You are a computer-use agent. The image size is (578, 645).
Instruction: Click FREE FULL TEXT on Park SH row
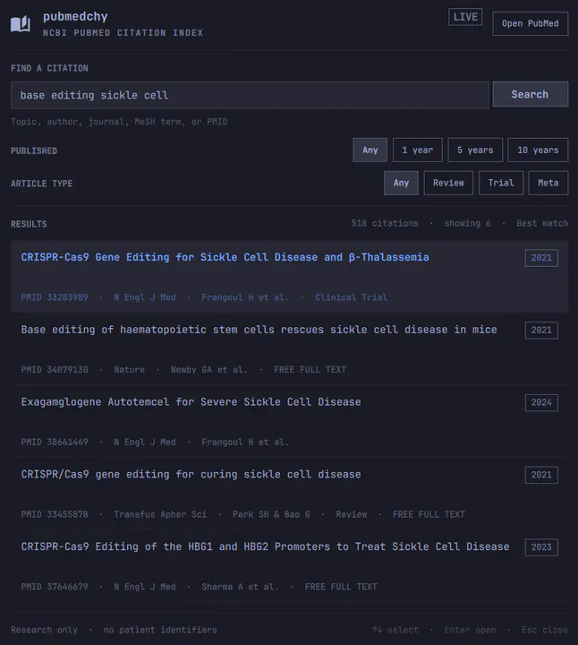pyautogui.click(x=429, y=514)
